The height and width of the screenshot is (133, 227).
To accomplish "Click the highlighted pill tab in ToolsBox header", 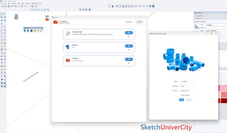I will [x=140, y=22].
